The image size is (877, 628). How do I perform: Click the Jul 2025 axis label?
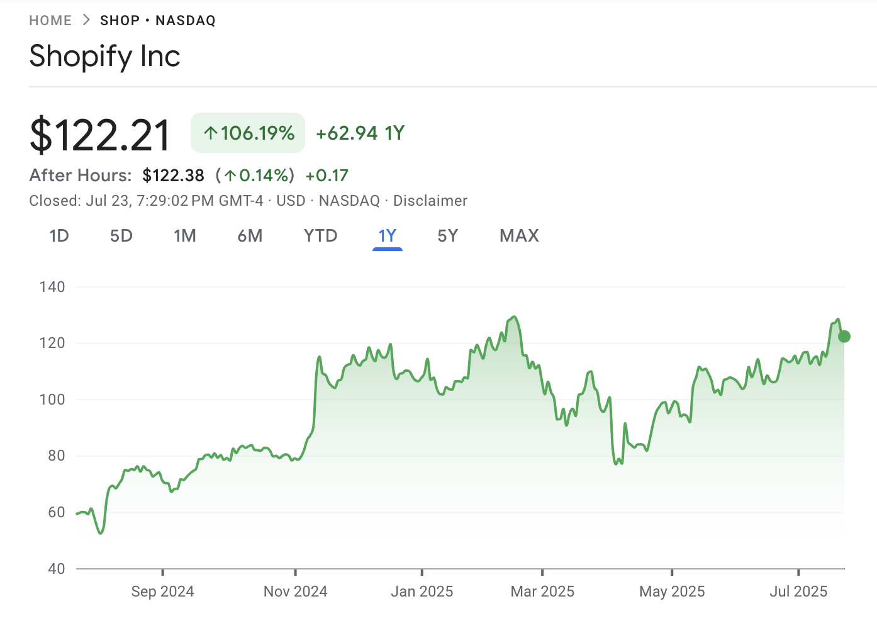coord(798,592)
